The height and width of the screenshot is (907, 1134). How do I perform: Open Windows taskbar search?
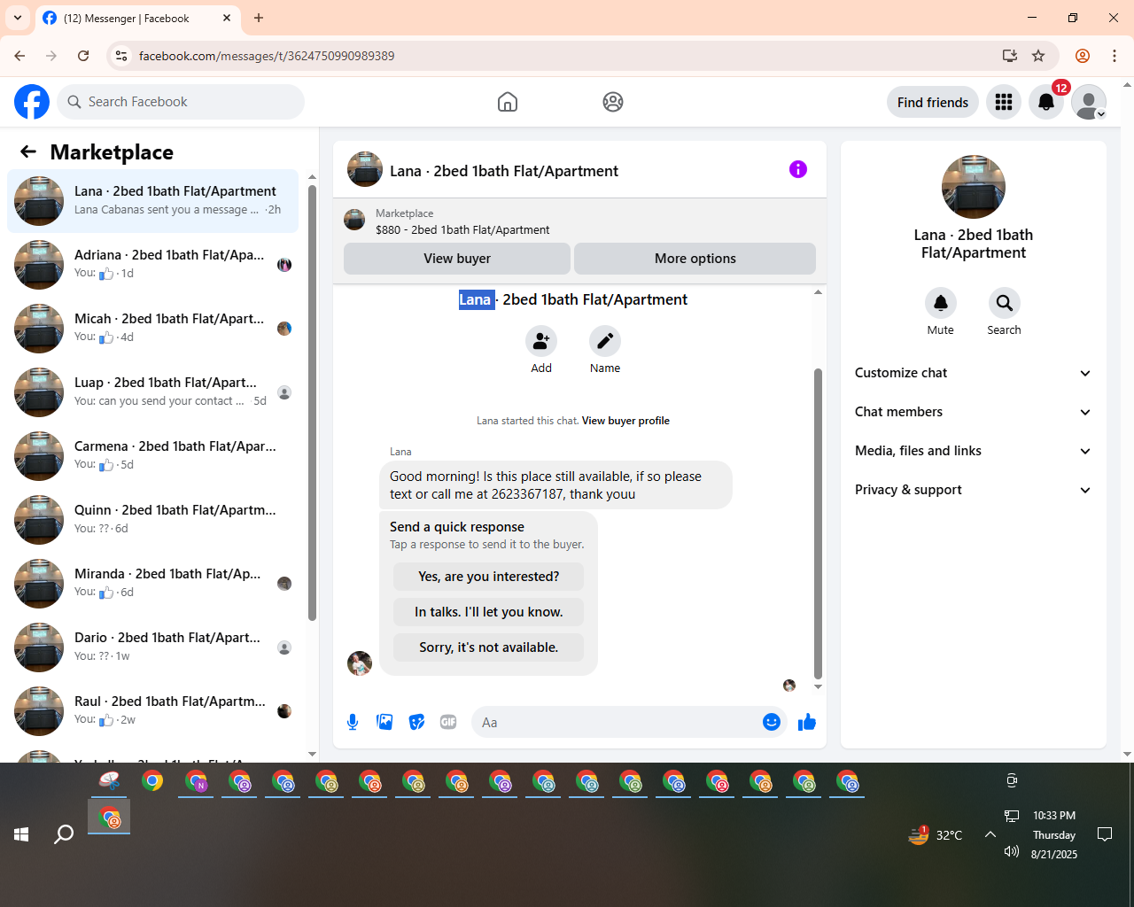click(64, 834)
